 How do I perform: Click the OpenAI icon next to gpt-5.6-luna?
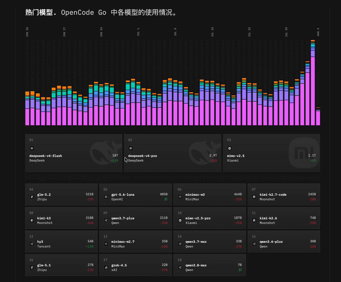point(106,197)
